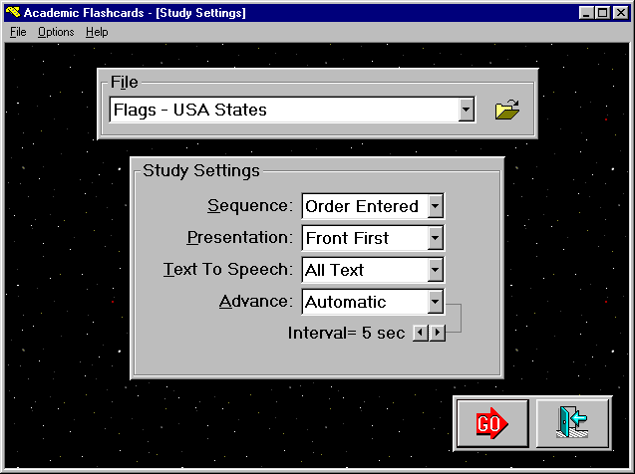Click the app icon in the title bar
The image size is (635, 474).
tap(11, 13)
